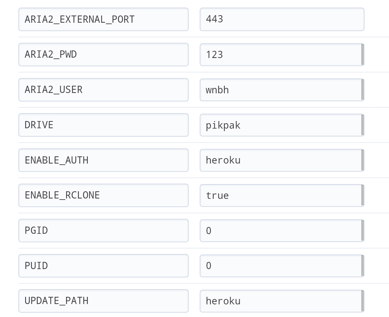Click the ARIA2_USER key field

(x=103, y=90)
